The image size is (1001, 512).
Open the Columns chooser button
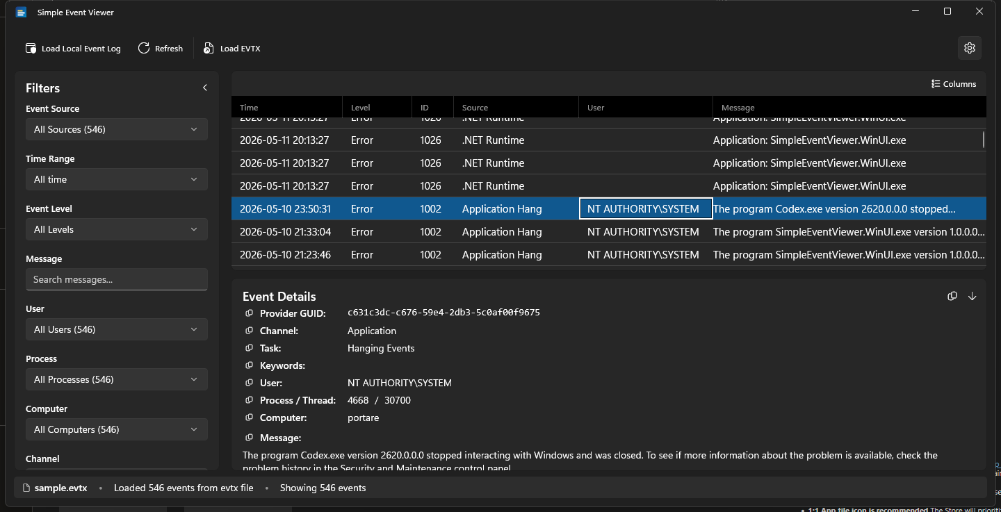[x=954, y=84]
